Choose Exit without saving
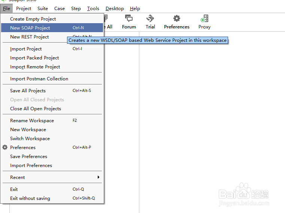 tap(52, 198)
